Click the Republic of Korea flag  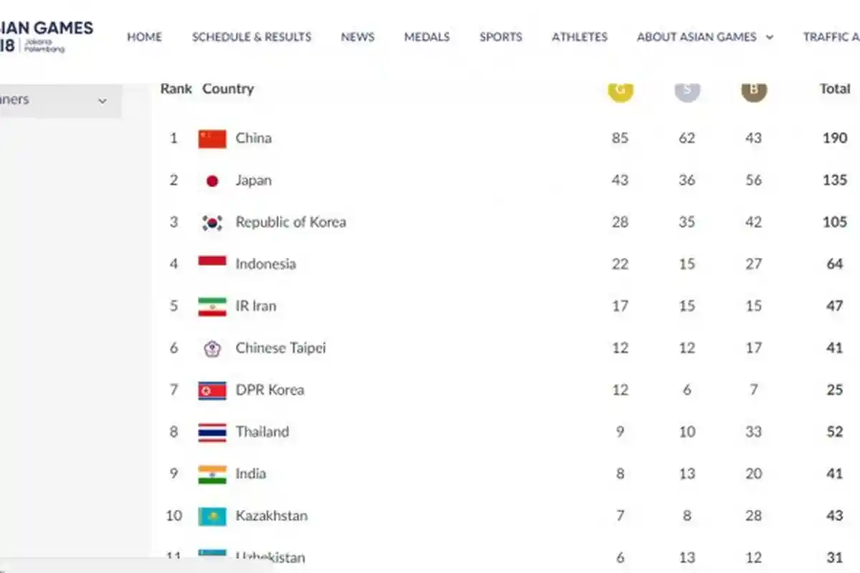tap(212, 222)
